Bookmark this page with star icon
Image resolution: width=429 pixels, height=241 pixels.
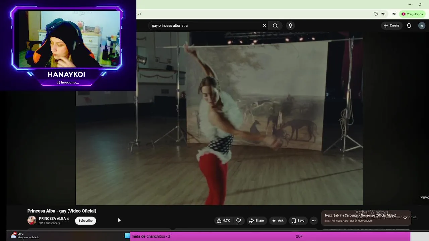click(383, 14)
